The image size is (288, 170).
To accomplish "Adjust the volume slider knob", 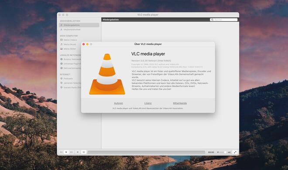I will [225, 152].
